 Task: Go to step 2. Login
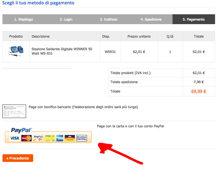[x=66, y=19]
